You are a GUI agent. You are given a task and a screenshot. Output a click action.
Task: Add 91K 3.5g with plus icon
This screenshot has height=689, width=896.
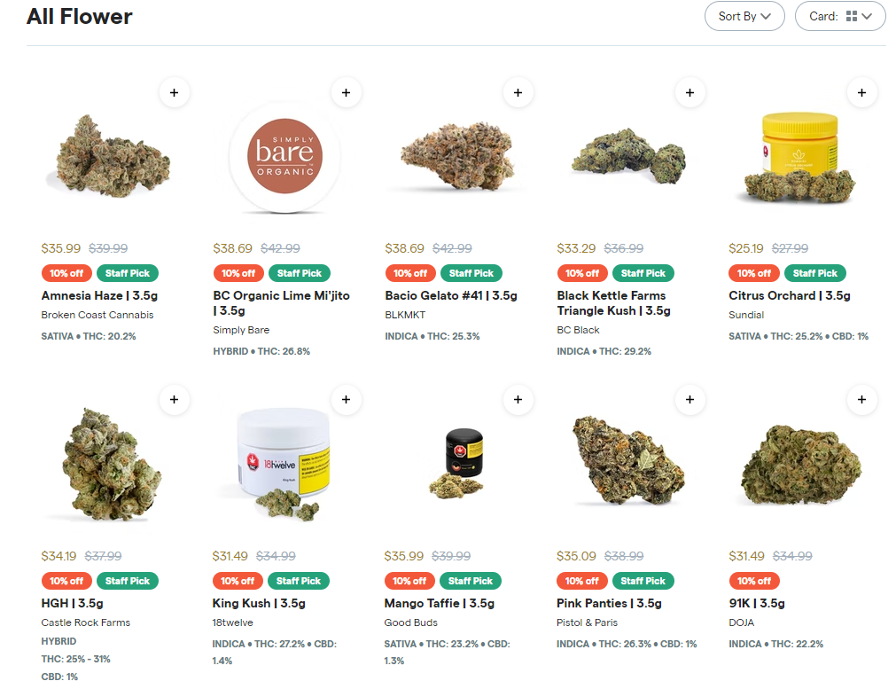[x=862, y=400]
